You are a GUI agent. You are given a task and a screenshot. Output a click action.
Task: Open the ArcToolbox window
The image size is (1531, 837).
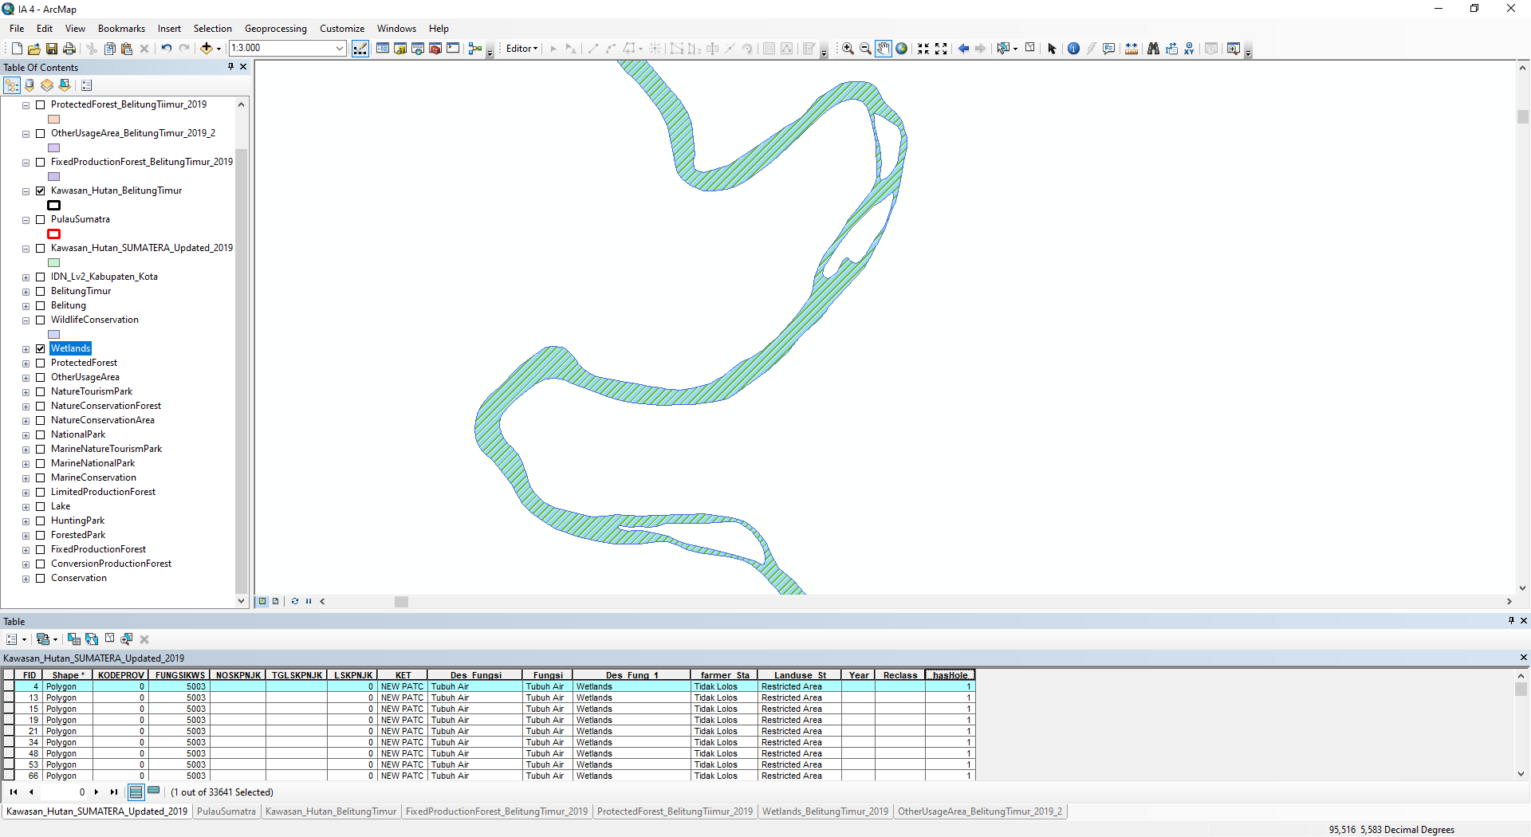[x=435, y=49]
